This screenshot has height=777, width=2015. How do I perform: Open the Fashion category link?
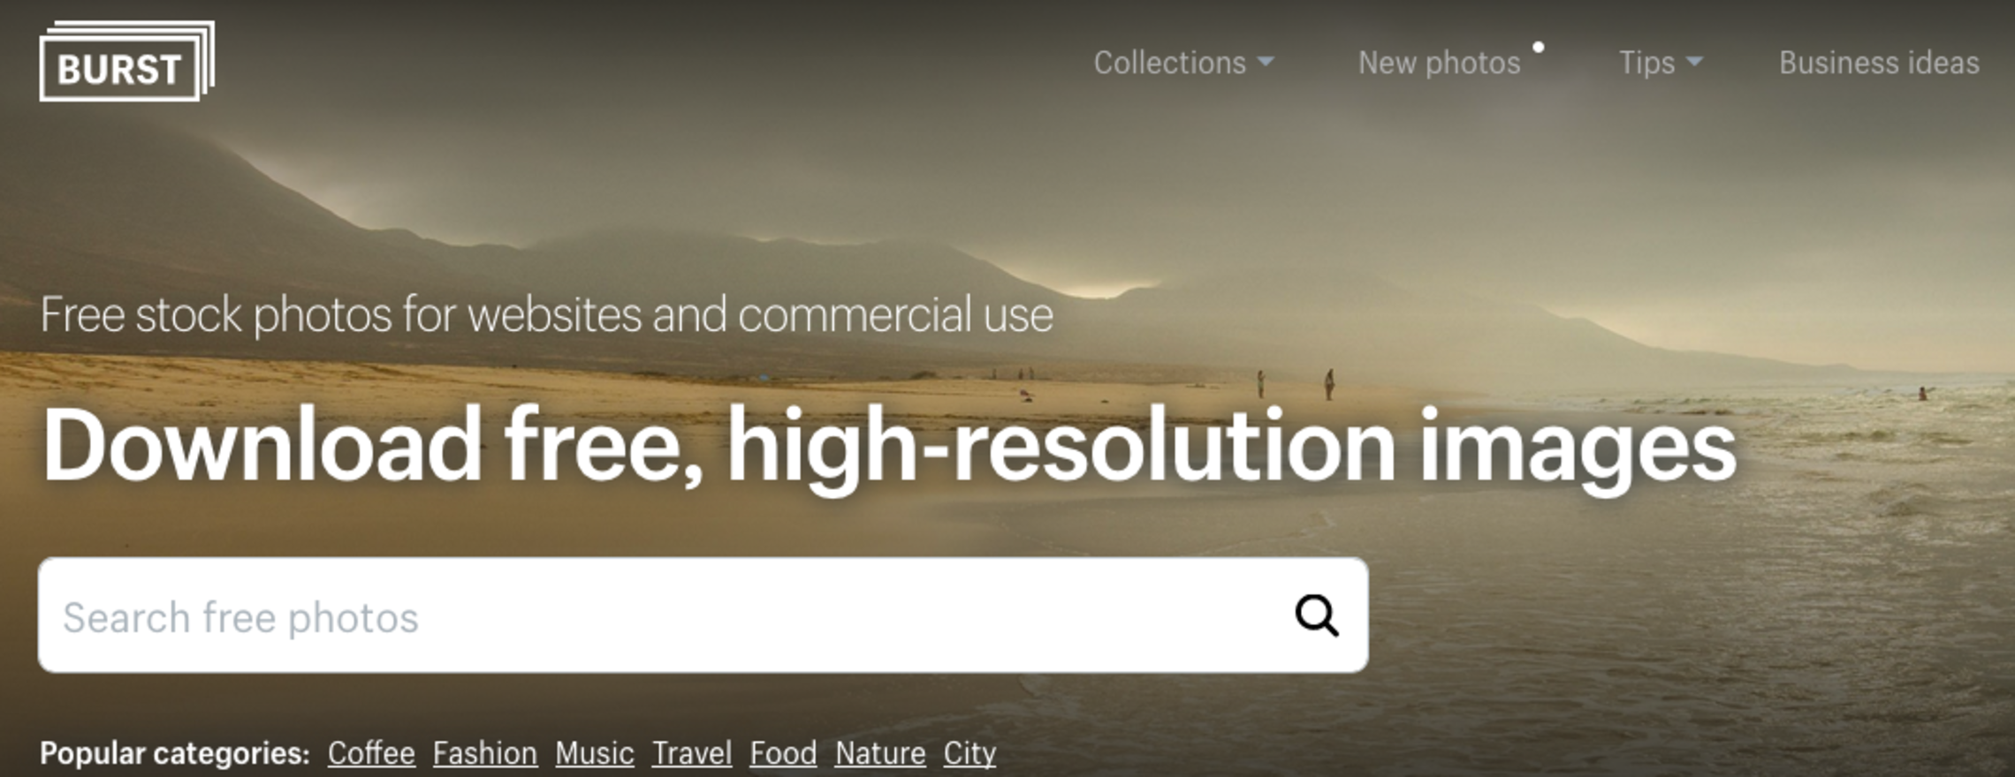(485, 753)
